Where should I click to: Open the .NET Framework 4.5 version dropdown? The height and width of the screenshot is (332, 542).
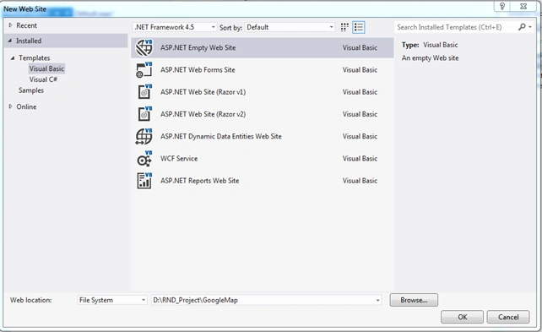[x=175, y=27]
